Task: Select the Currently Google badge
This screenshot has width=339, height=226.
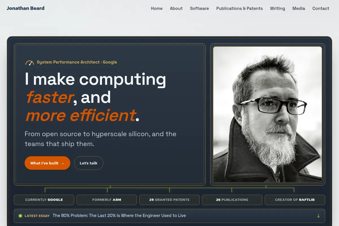Action: tap(44, 200)
